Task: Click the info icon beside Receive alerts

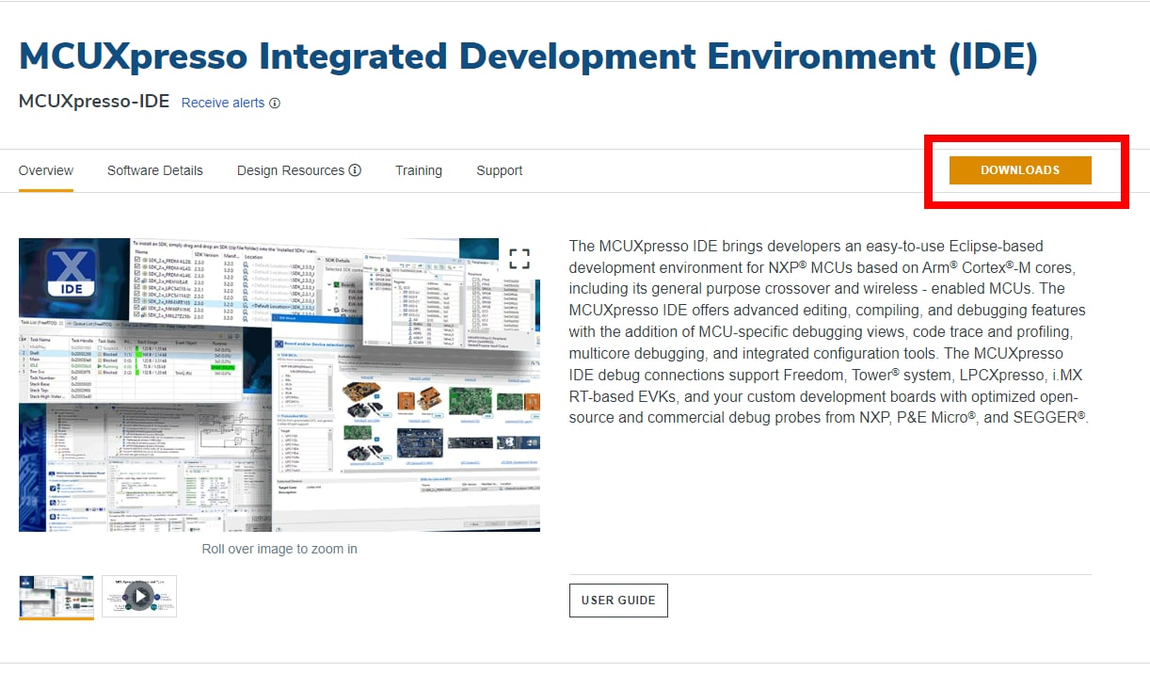Action: point(275,104)
